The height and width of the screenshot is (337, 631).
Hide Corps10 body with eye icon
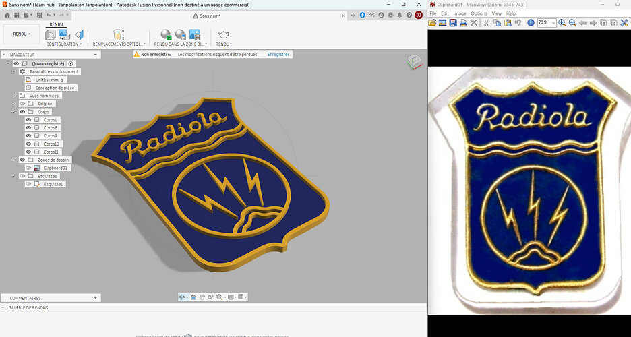[28, 144]
